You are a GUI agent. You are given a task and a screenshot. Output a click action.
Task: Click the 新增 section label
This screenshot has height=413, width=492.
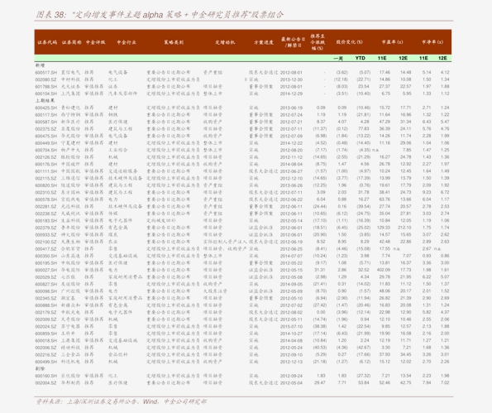click(x=40, y=65)
